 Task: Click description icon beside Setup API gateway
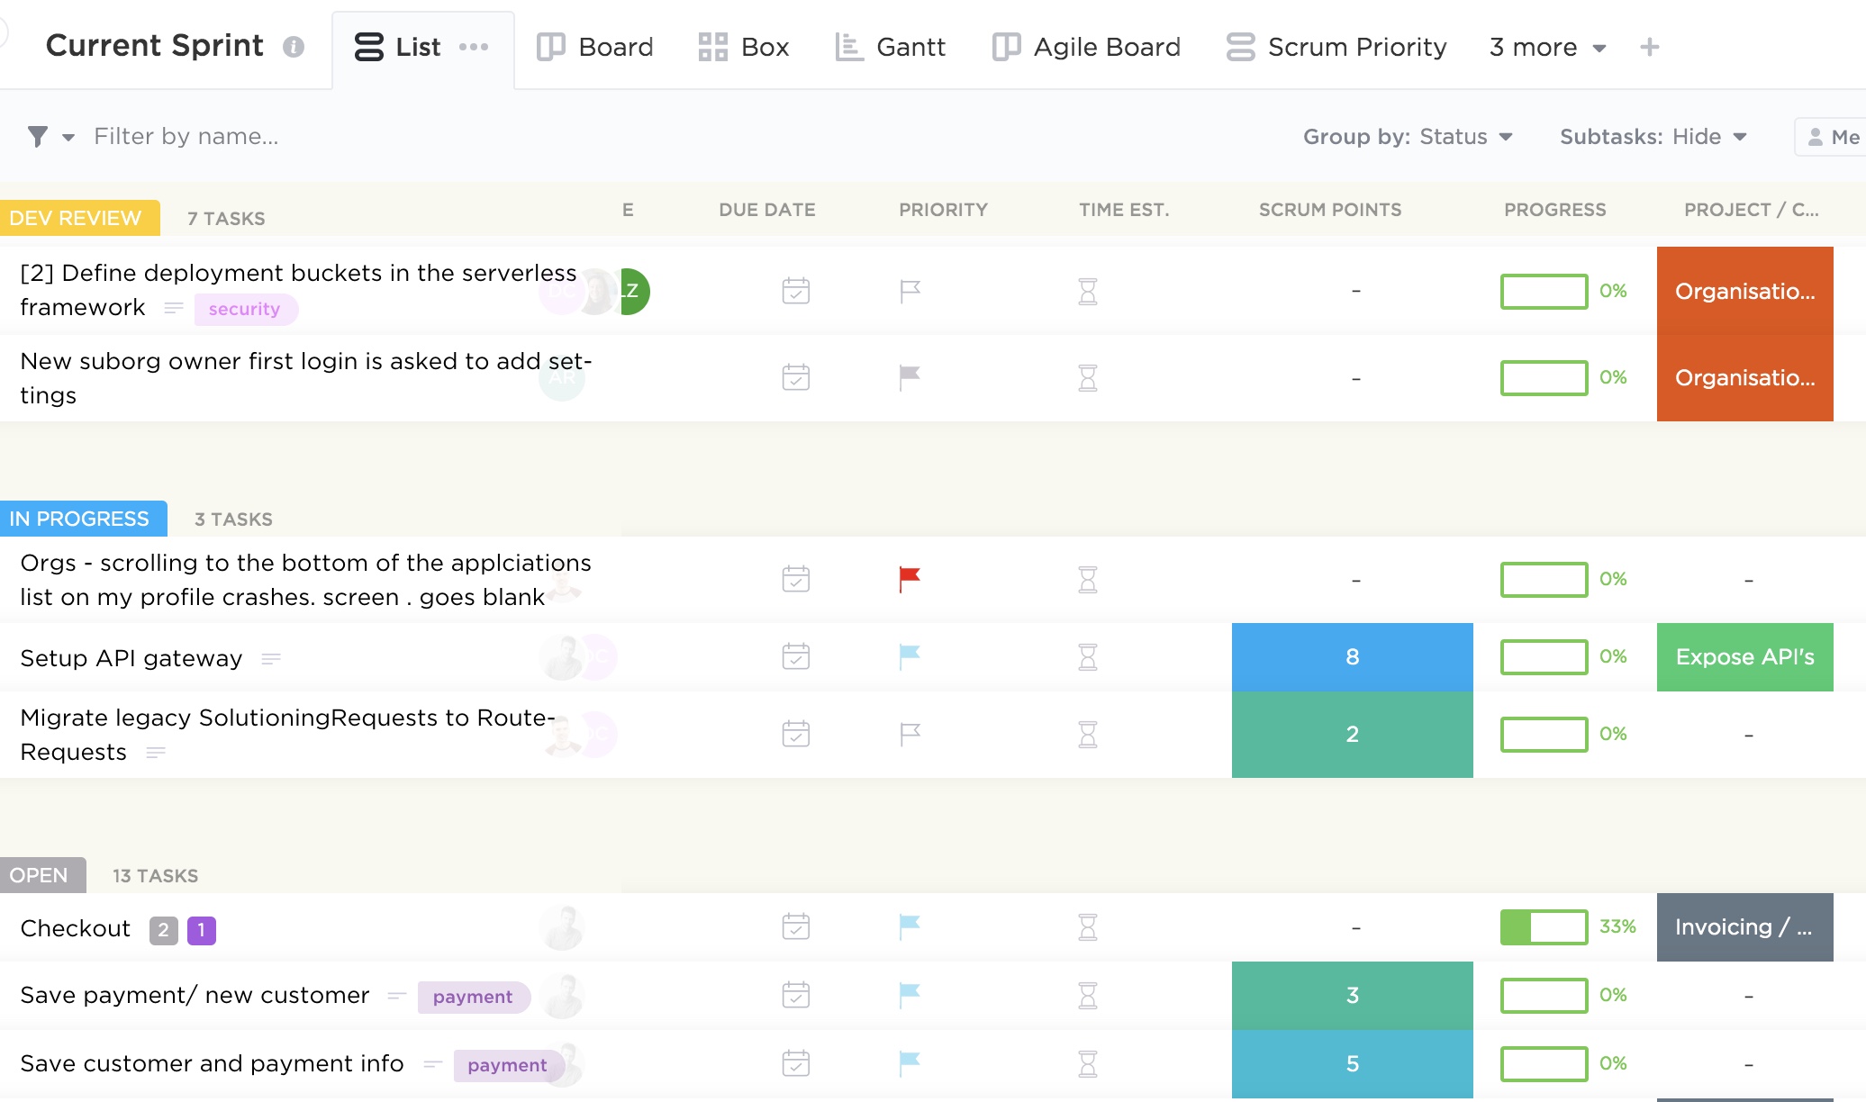[271, 659]
